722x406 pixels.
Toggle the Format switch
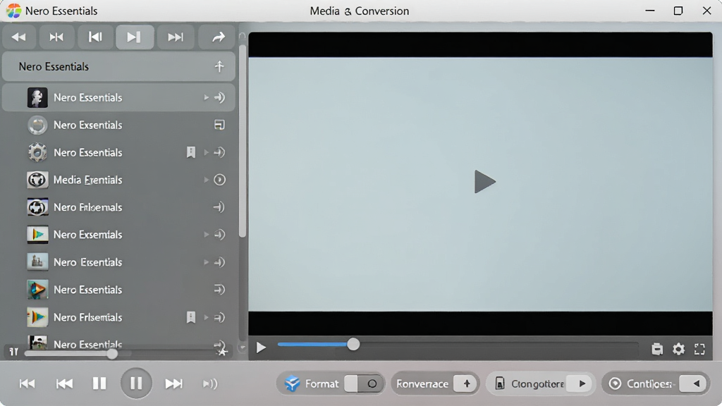364,383
